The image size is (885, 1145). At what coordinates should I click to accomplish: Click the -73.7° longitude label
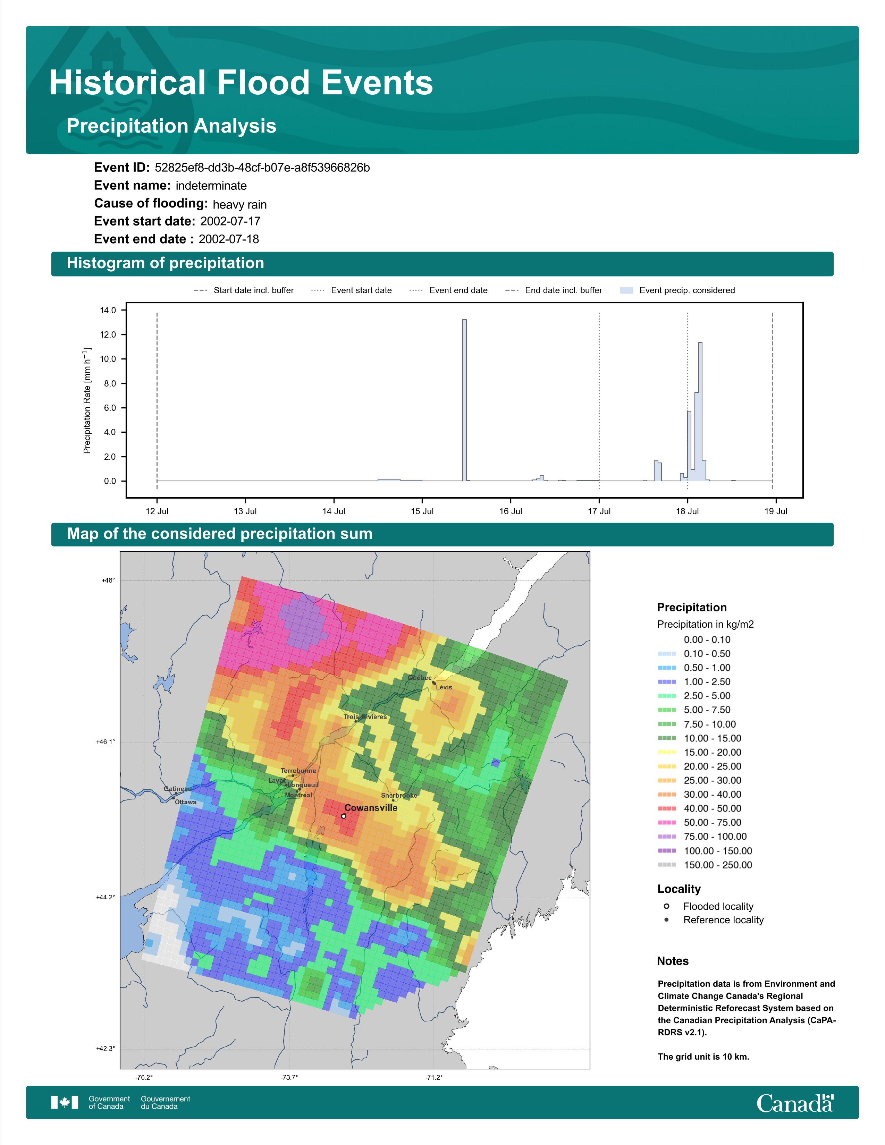289,1077
